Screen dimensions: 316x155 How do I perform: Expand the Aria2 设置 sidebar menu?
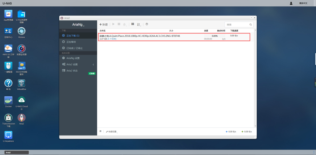78,64
